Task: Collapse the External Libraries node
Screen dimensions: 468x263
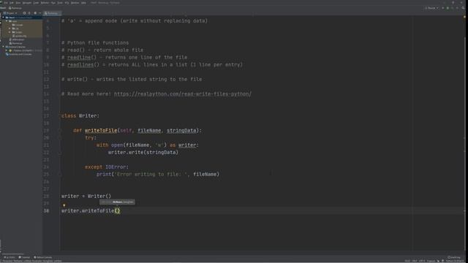Action: click(3, 47)
